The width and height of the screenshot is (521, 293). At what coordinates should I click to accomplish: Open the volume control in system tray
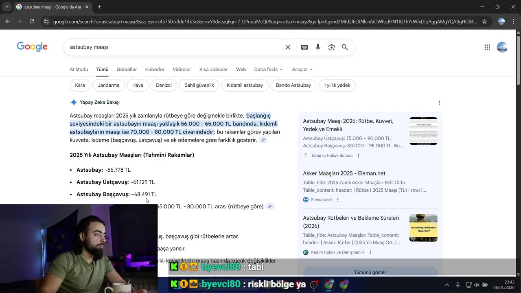point(477,285)
